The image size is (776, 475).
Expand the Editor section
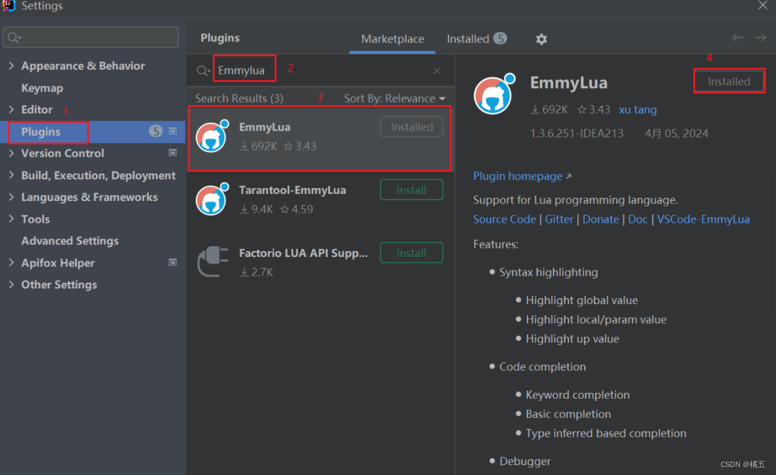coord(11,109)
